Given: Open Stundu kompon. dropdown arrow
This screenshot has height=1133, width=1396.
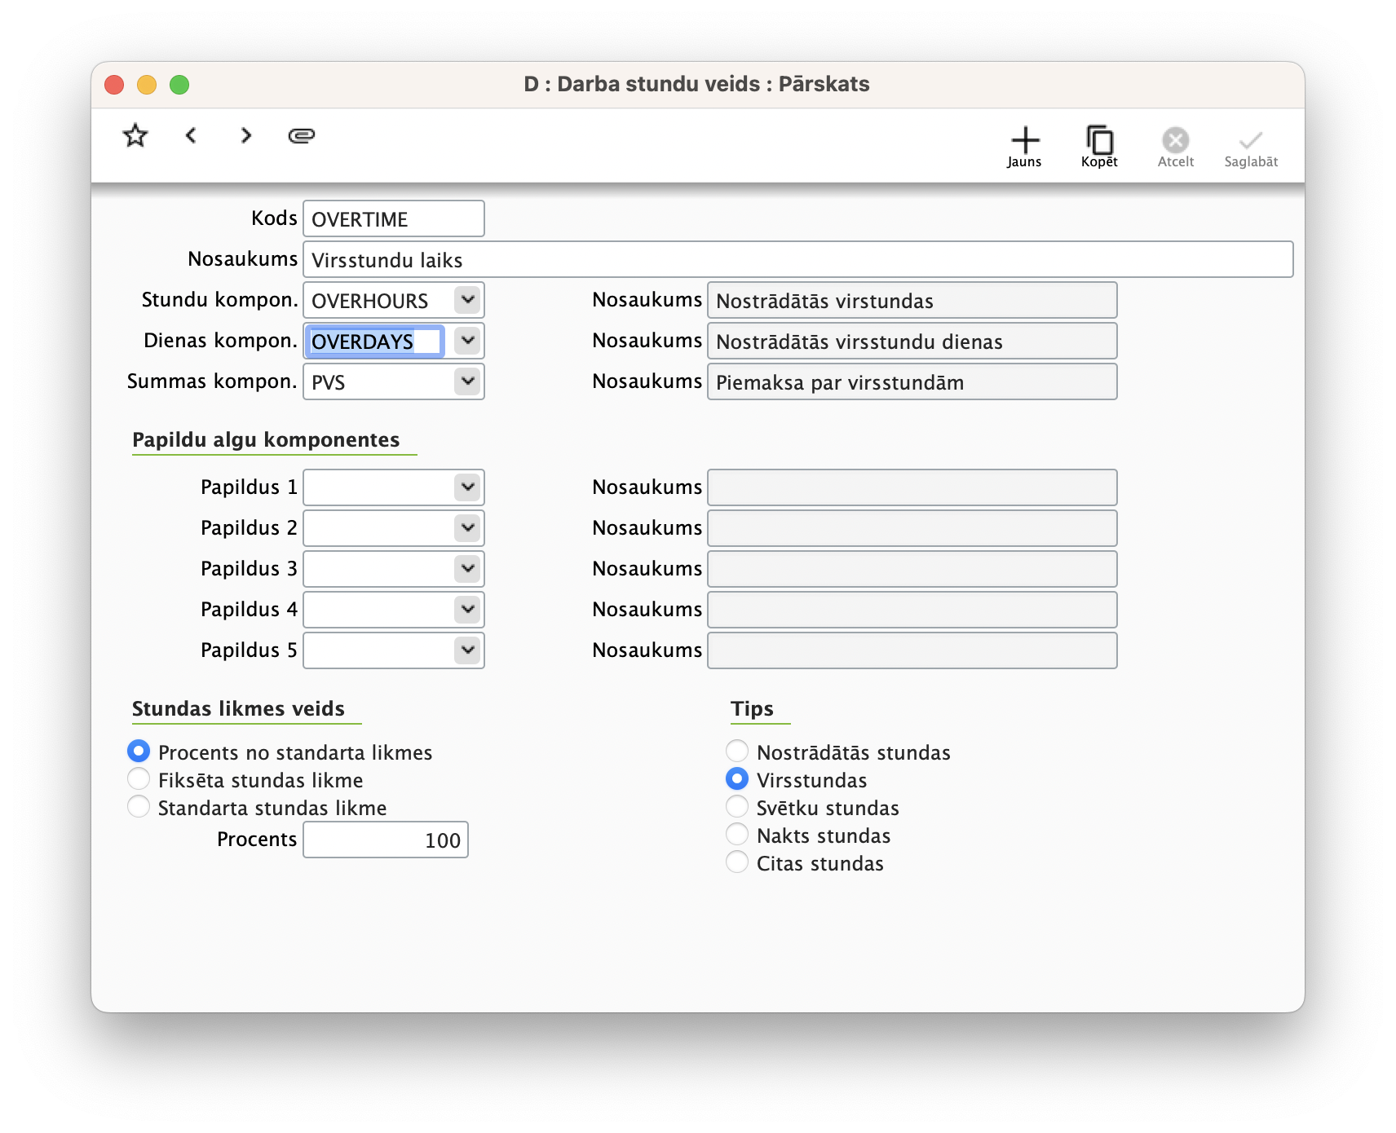Looking at the screenshot, I should pyautogui.click(x=468, y=300).
